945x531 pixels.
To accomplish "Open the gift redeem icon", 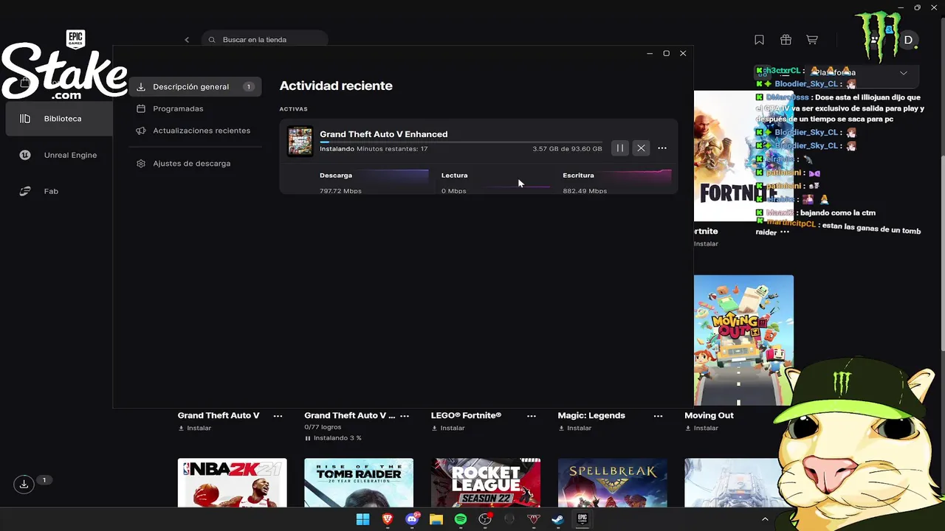I will click(786, 40).
